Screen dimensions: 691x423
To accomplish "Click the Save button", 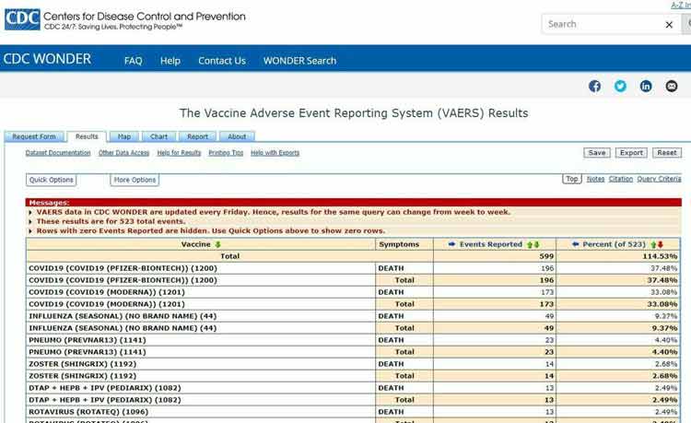I will pyautogui.click(x=597, y=153).
